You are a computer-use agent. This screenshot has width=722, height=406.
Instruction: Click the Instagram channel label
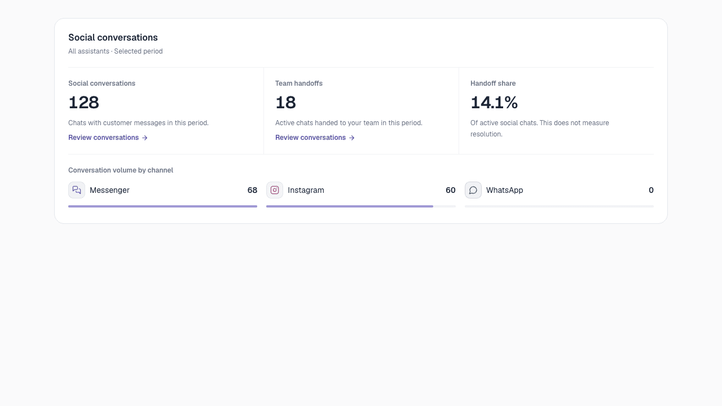306,190
